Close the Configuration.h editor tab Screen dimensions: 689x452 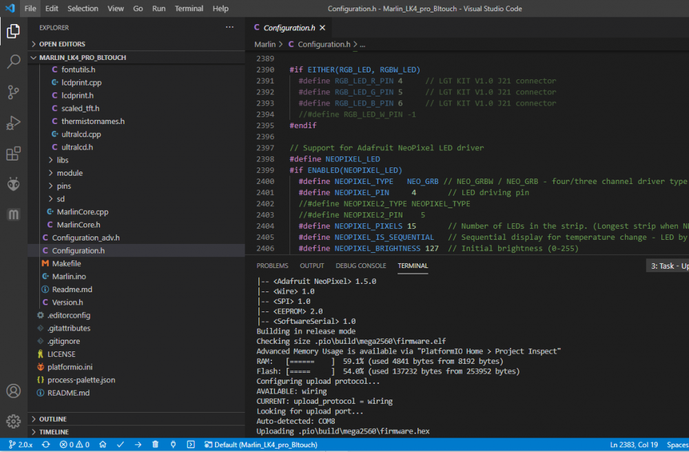coord(322,28)
